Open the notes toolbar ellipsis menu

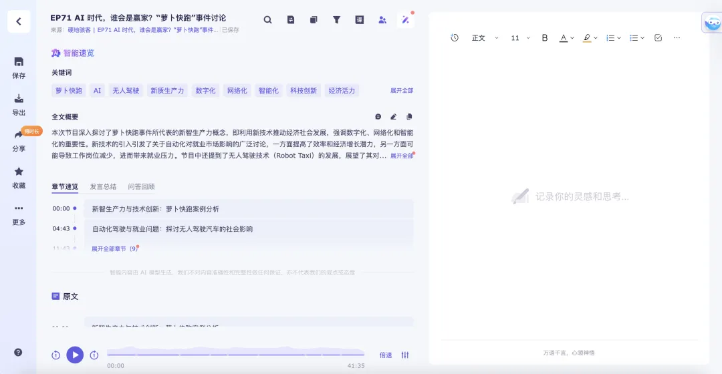tap(677, 37)
